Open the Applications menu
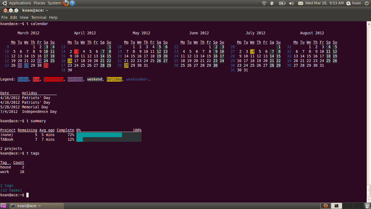This screenshot has width=371, height=209. coord(20,3)
